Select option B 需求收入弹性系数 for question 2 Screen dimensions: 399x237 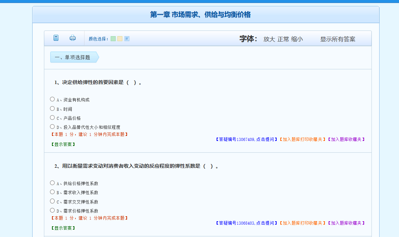pos(52,192)
